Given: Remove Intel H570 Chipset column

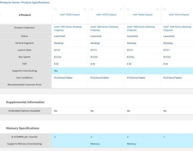Looking at the screenshot, I should pyautogui.click(x=121, y=9).
